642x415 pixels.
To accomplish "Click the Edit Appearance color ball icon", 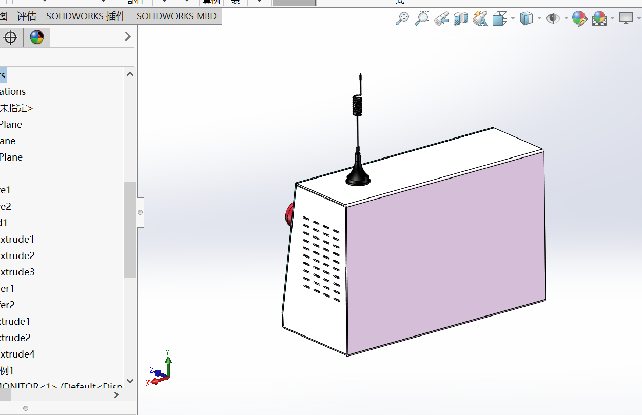I will pos(579,19).
